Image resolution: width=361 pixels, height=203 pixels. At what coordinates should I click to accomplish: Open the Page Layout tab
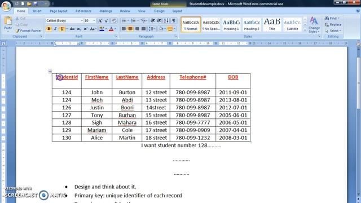pyautogui.click(x=59, y=11)
